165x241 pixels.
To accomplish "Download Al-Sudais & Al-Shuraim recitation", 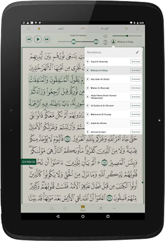I will click(x=136, y=106).
